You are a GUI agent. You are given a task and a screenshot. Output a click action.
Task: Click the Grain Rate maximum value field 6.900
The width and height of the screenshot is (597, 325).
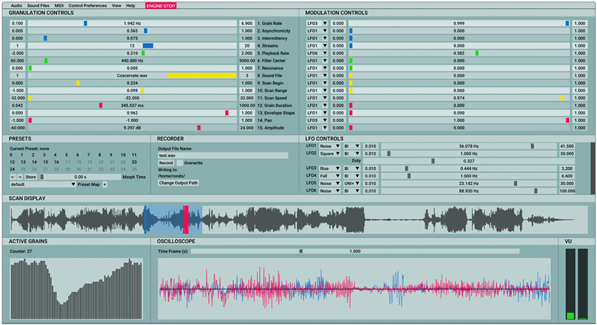tap(246, 23)
